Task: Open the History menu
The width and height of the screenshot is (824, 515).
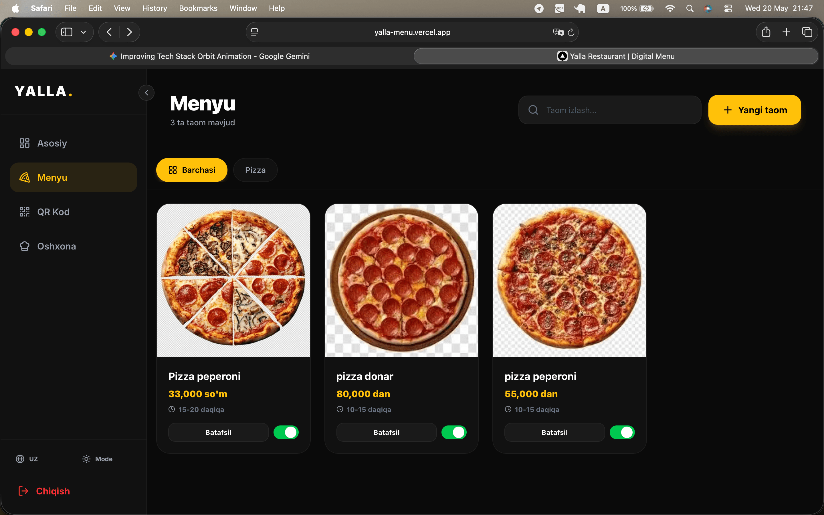Action: tap(154, 8)
